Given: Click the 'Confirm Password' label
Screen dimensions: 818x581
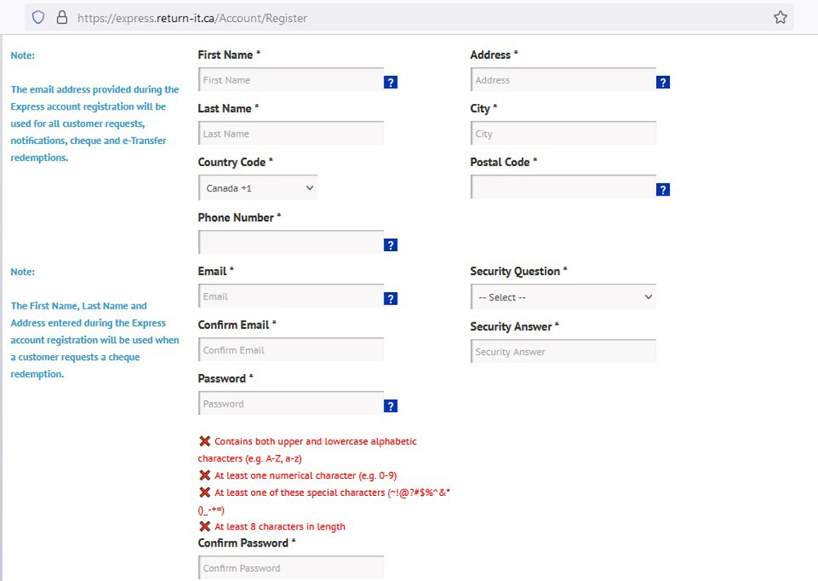Looking at the screenshot, I should [x=243, y=543].
